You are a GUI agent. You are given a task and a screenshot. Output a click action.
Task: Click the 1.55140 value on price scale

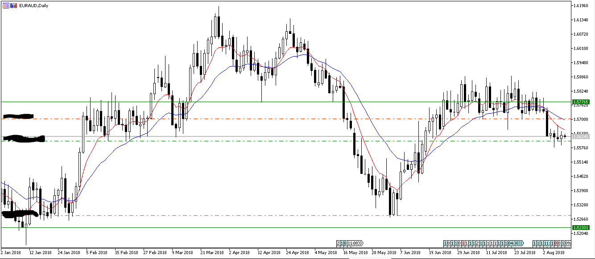pos(580,162)
